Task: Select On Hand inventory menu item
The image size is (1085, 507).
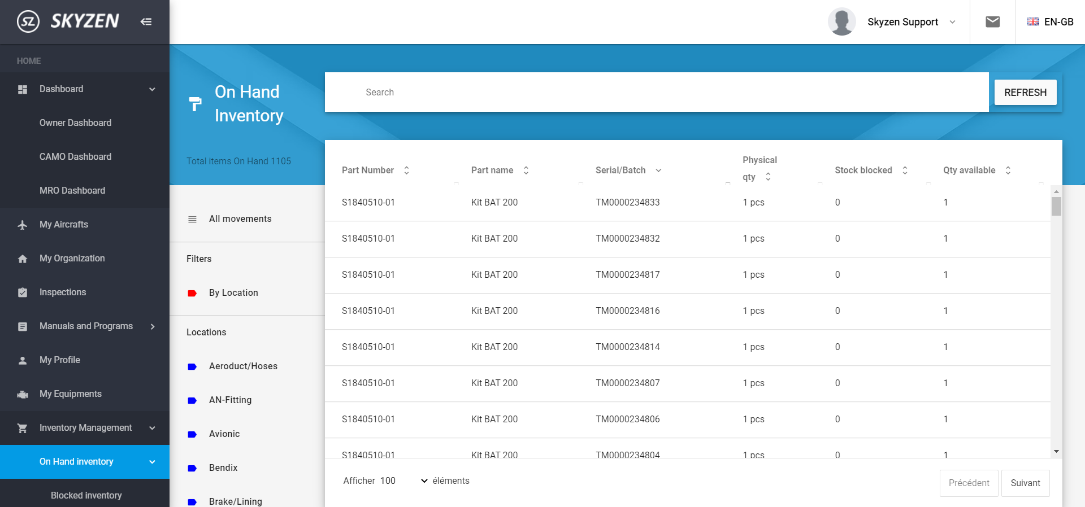Action: [x=76, y=461]
